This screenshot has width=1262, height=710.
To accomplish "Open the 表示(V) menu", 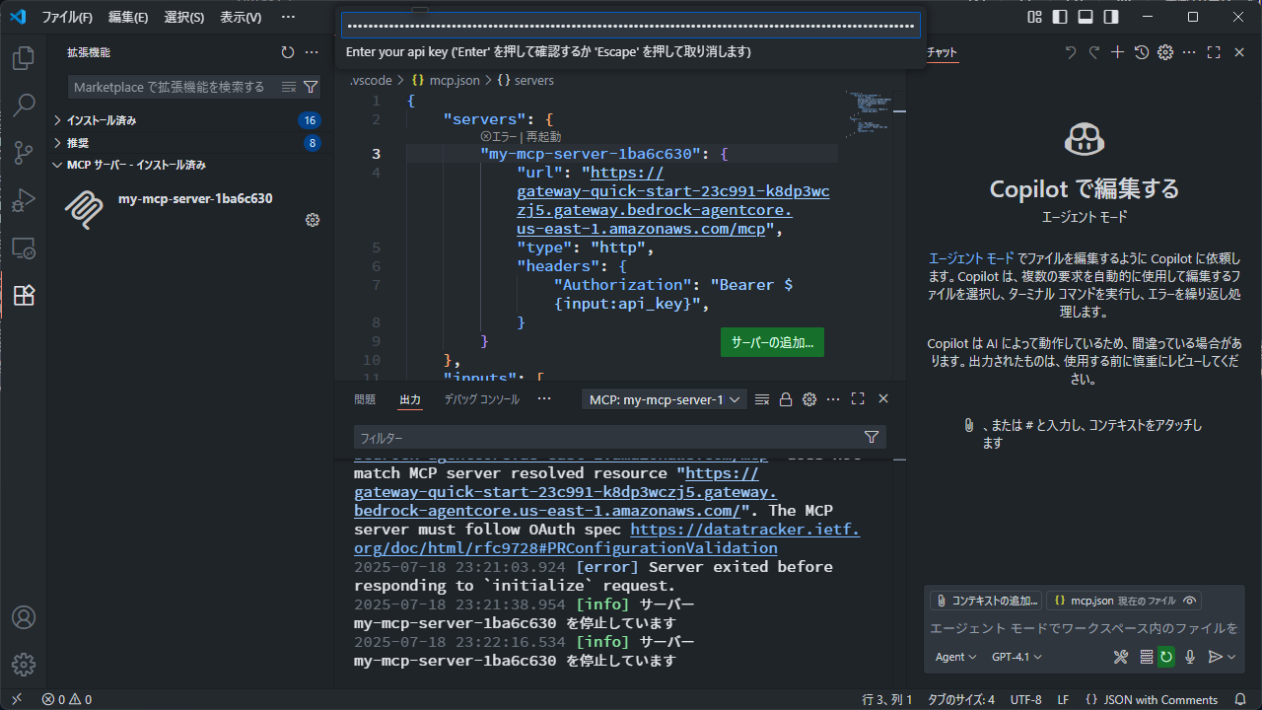I will coord(241,17).
